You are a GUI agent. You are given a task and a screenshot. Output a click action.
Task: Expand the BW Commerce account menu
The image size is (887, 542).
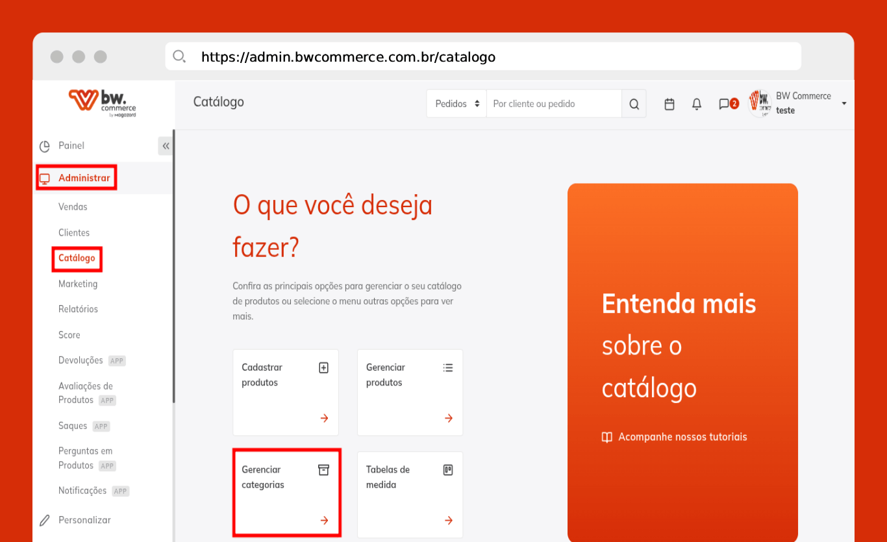tap(843, 103)
